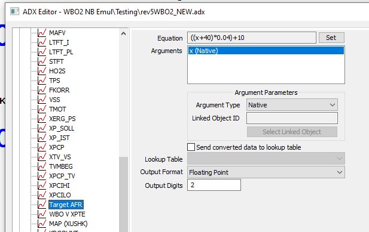Select the x (Native) argument row
This screenshot has width=369, height=232.
pyautogui.click(x=266, y=51)
